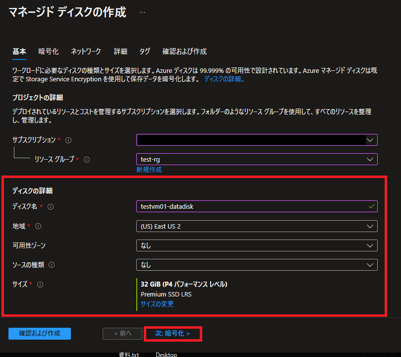Expand the リソース グループ dropdown showing test-rg
401x357 pixels.
(257, 159)
